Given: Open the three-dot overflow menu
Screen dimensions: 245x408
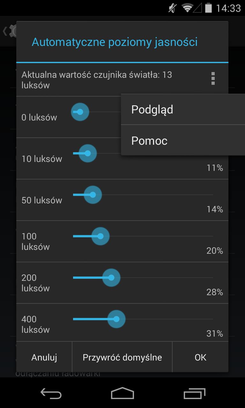Looking at the screenshot, I should coord(213,79).
